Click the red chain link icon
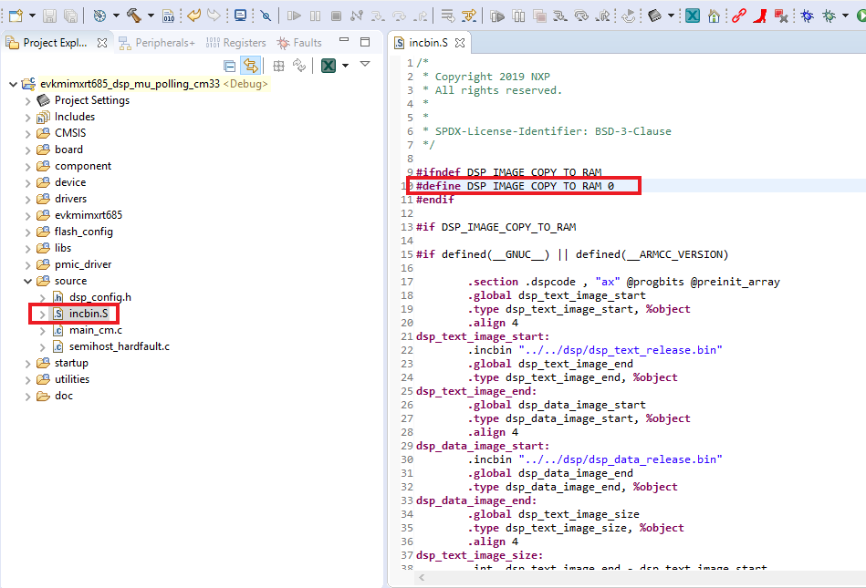This screenshot has width=866, height=588. [x=738, y=15]
